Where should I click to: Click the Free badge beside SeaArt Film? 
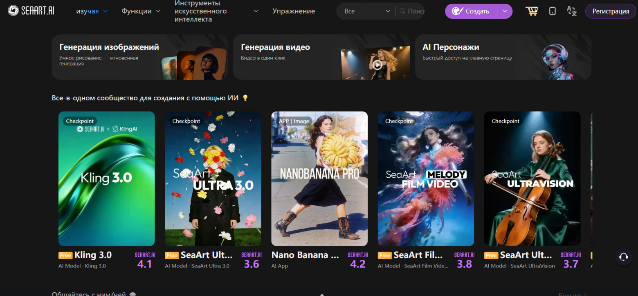click(x=385, y=256)
